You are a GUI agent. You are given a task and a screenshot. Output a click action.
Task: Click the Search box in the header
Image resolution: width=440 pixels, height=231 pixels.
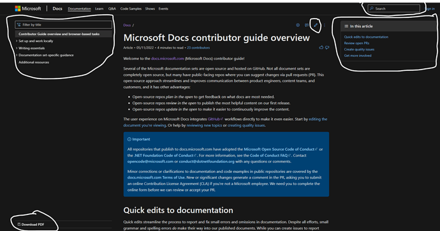click(394, 9)
